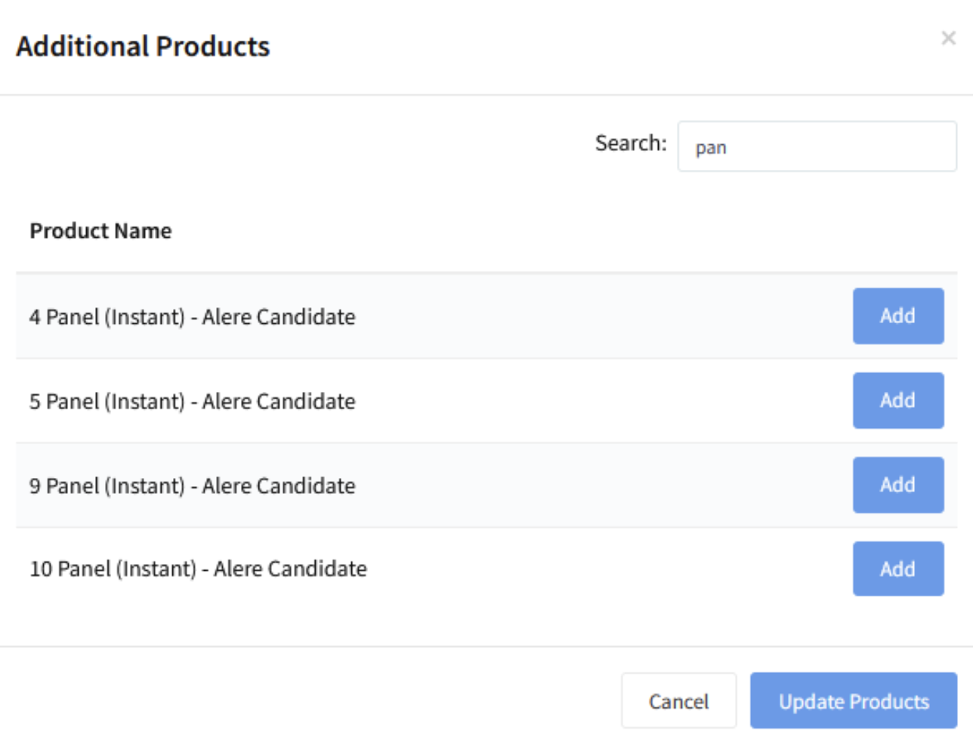Add the 4 Panel (Instant) product
973x749 pixels.
coord(897,316)
